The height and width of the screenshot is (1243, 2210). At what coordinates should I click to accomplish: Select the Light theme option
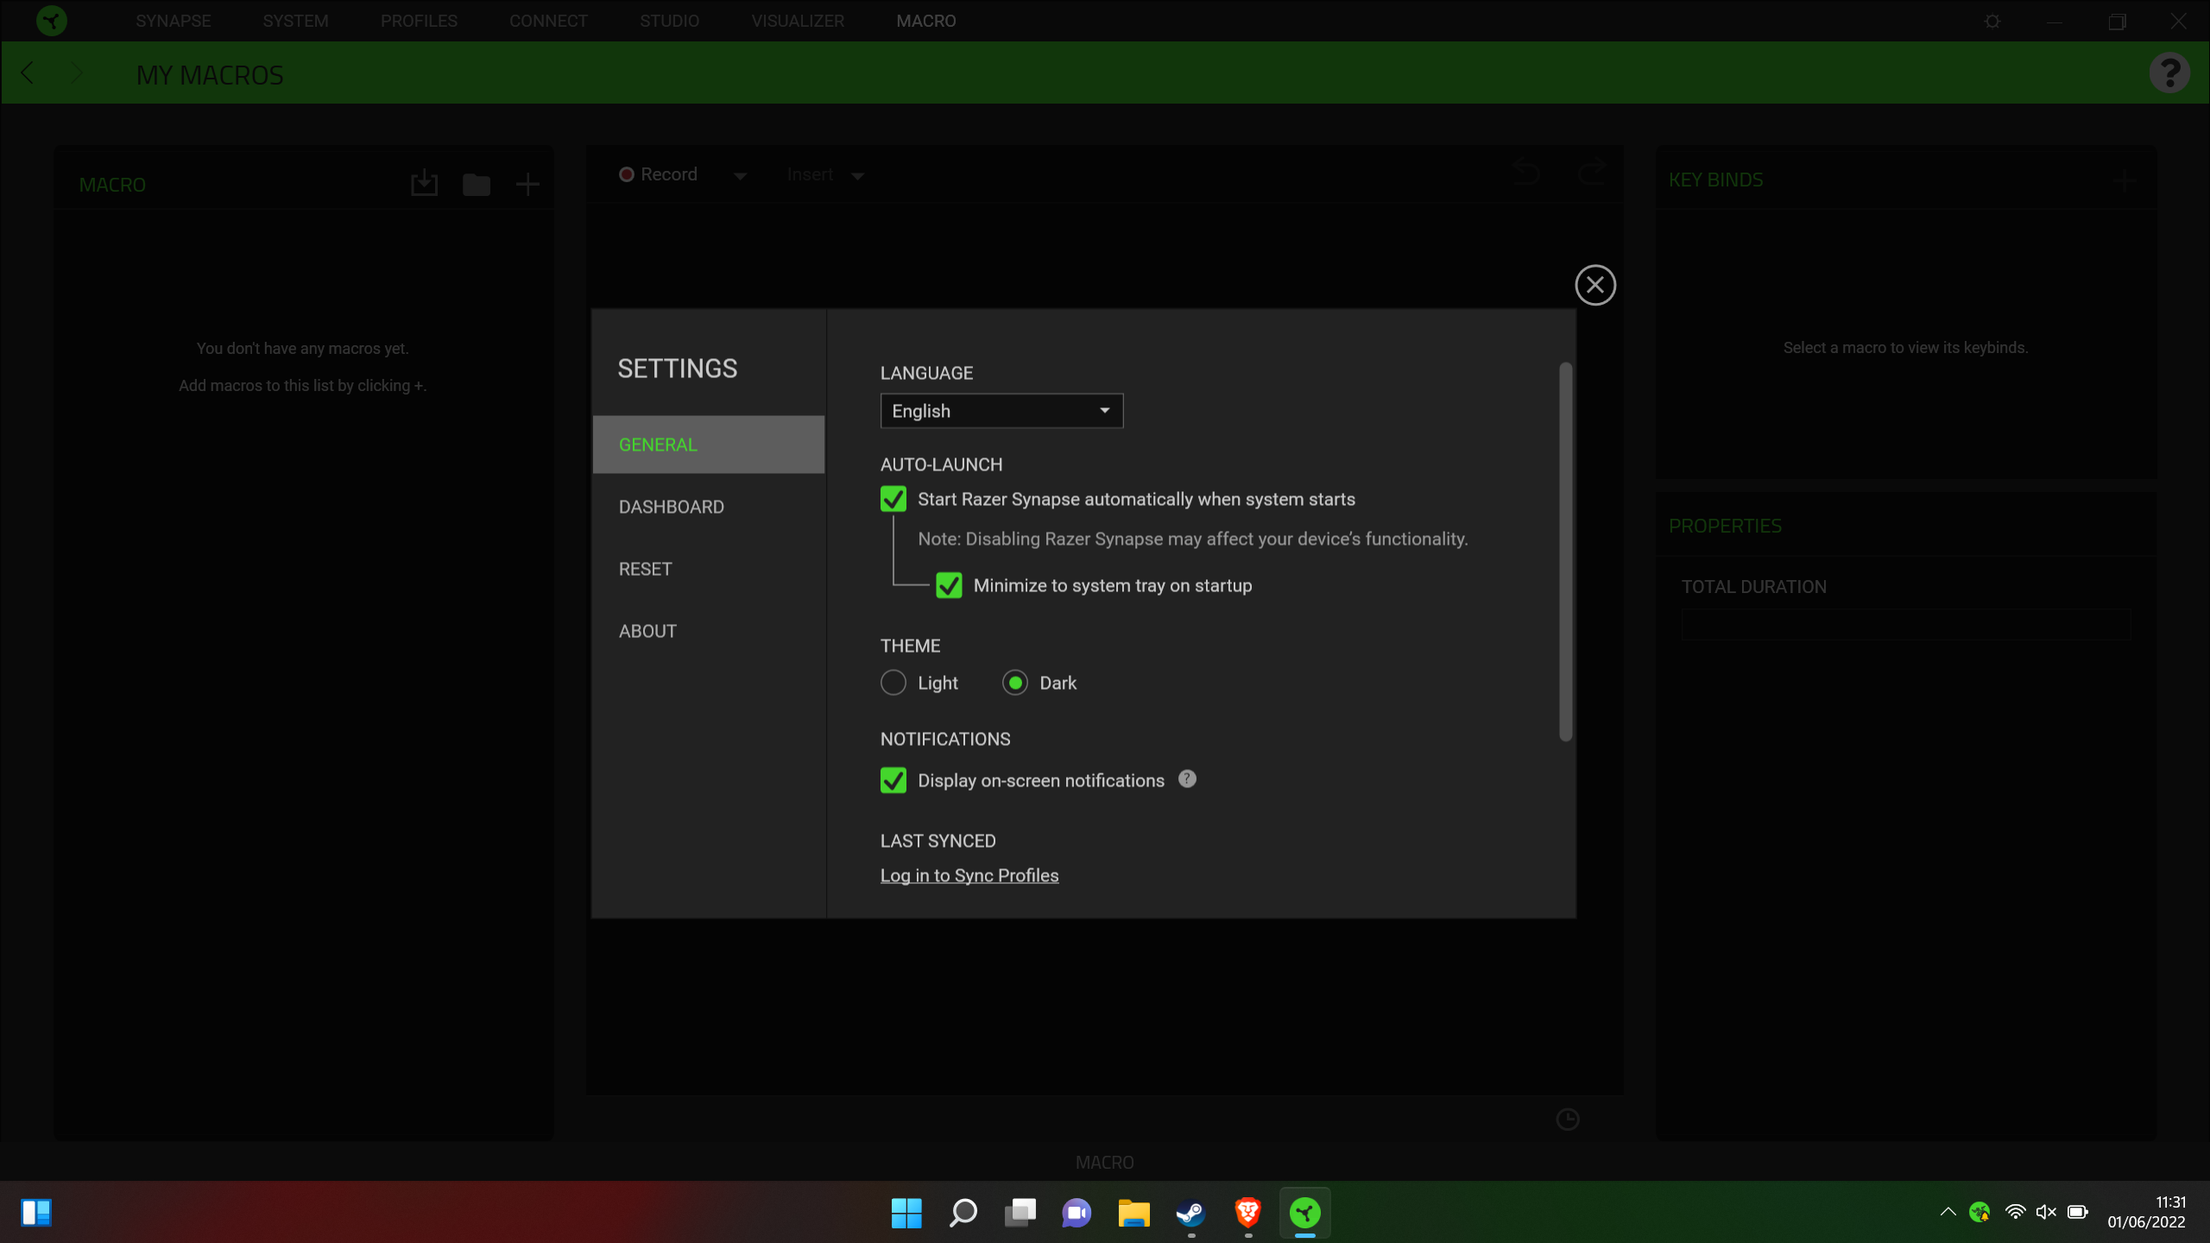click(x=893, y=682)
